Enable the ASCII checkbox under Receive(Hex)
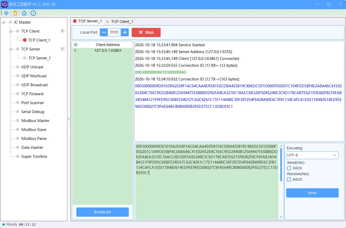 [289, 179]
